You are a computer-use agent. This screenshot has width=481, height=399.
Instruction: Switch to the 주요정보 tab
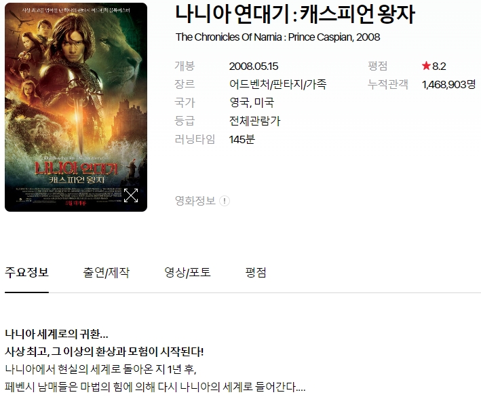click(x=26, y=273)
